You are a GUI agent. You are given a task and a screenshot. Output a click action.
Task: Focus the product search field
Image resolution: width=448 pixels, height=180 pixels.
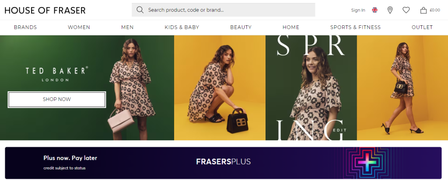coord(224,10)
